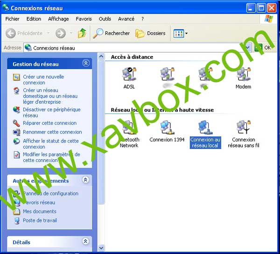Select the unnamed dial-up connection left of Modem
Viewport: 280px width, 254px height.
(x=205, y=74)
